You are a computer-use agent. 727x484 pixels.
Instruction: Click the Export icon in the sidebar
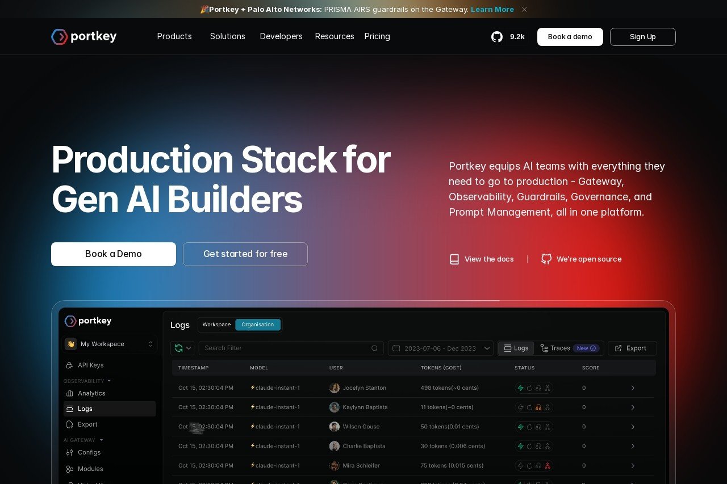click(70, 424)
